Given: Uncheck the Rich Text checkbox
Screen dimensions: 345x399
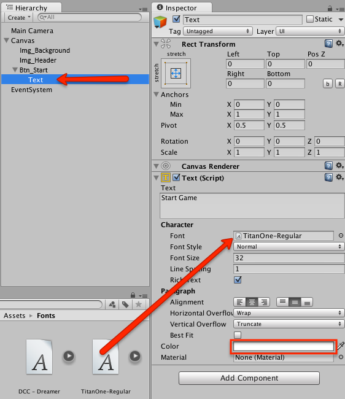Looking at the screenshot, I should click(x=238, y=280).
